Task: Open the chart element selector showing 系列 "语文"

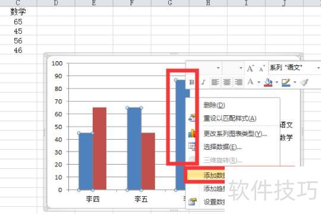Action: (x=294, y=68)
